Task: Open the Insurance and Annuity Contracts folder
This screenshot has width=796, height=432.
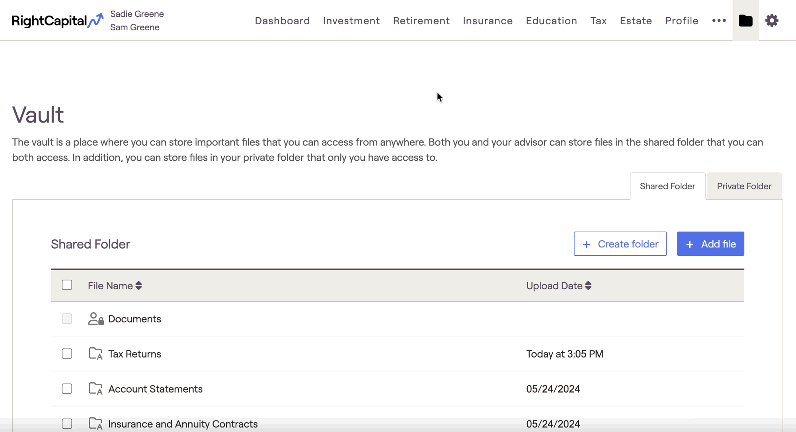Action: pyautogui.click(x=183, y=424)
